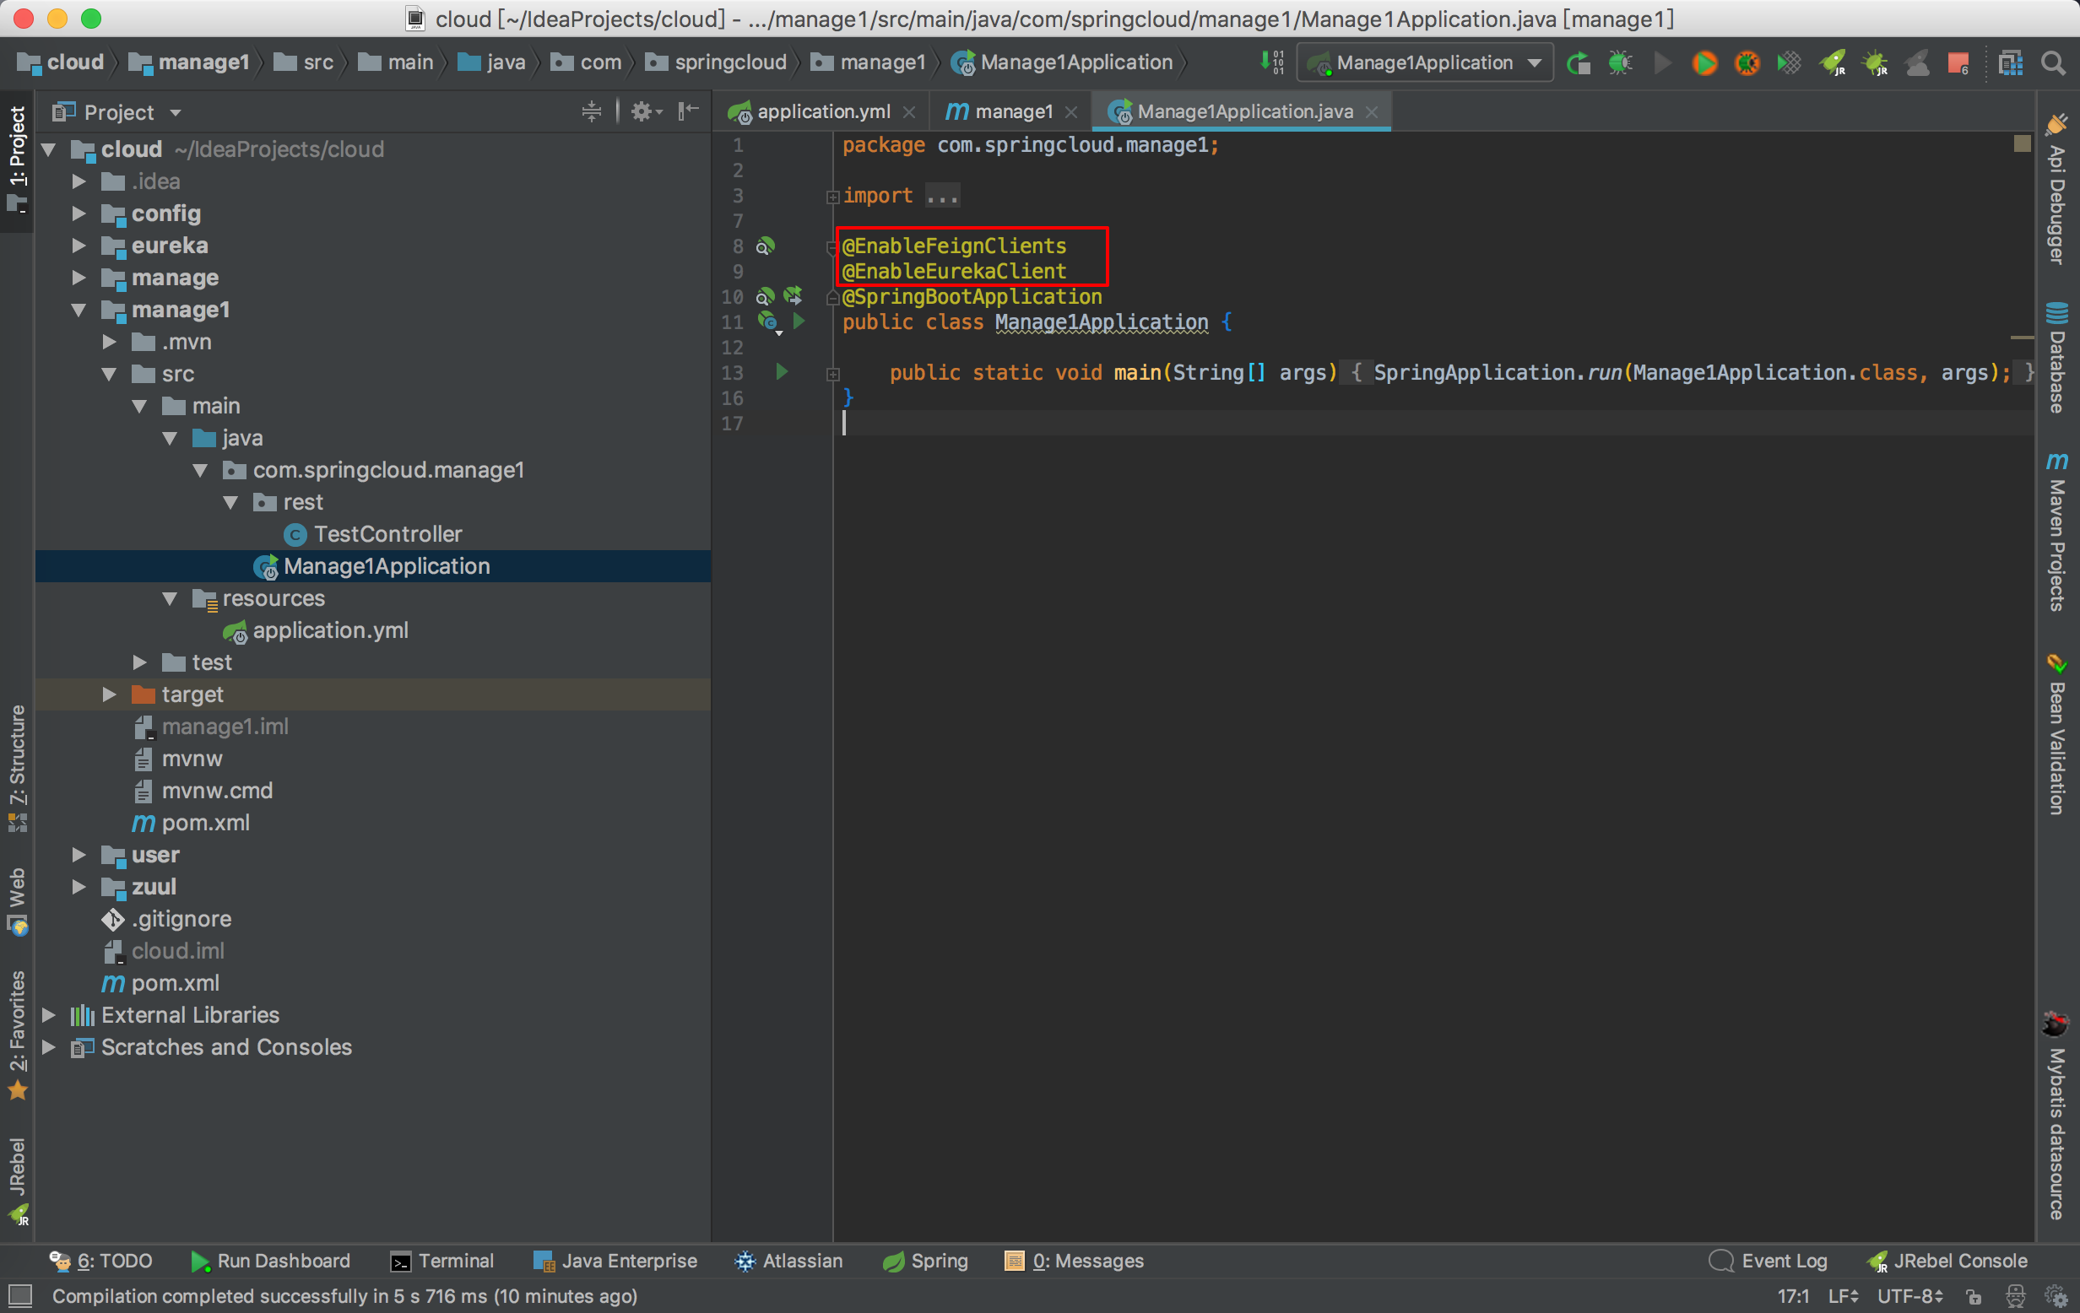Click the green Debug bug icon
Viewport: 2080px width, 1313px height.
click(x=1621, y=63)
